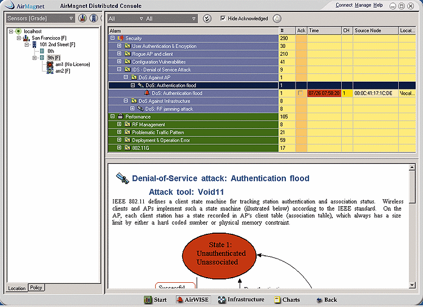Click the 101 2nd Street building icon

point(34,45)
